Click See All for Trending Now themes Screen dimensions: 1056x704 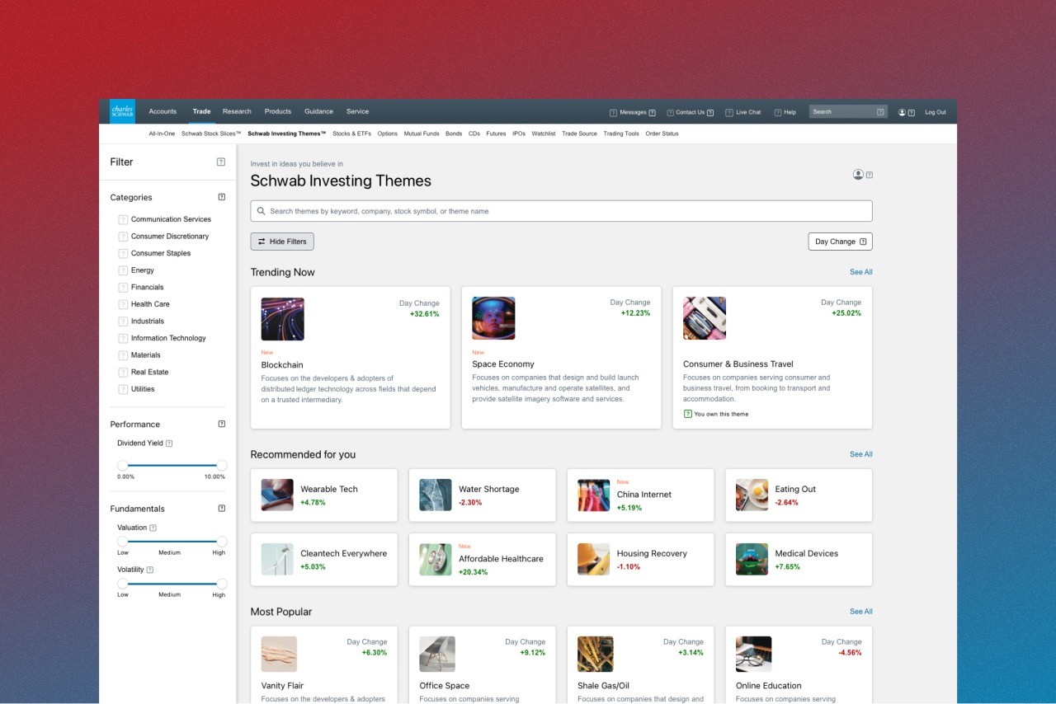coord(860,272)
